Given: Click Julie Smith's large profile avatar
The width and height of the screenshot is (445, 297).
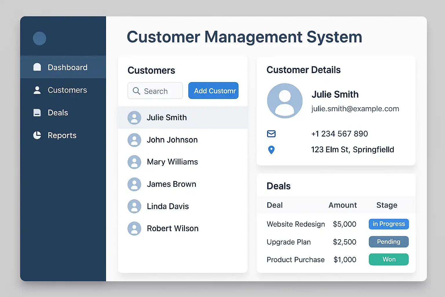Looking at the screenshot, I should [x=284, y=101].
